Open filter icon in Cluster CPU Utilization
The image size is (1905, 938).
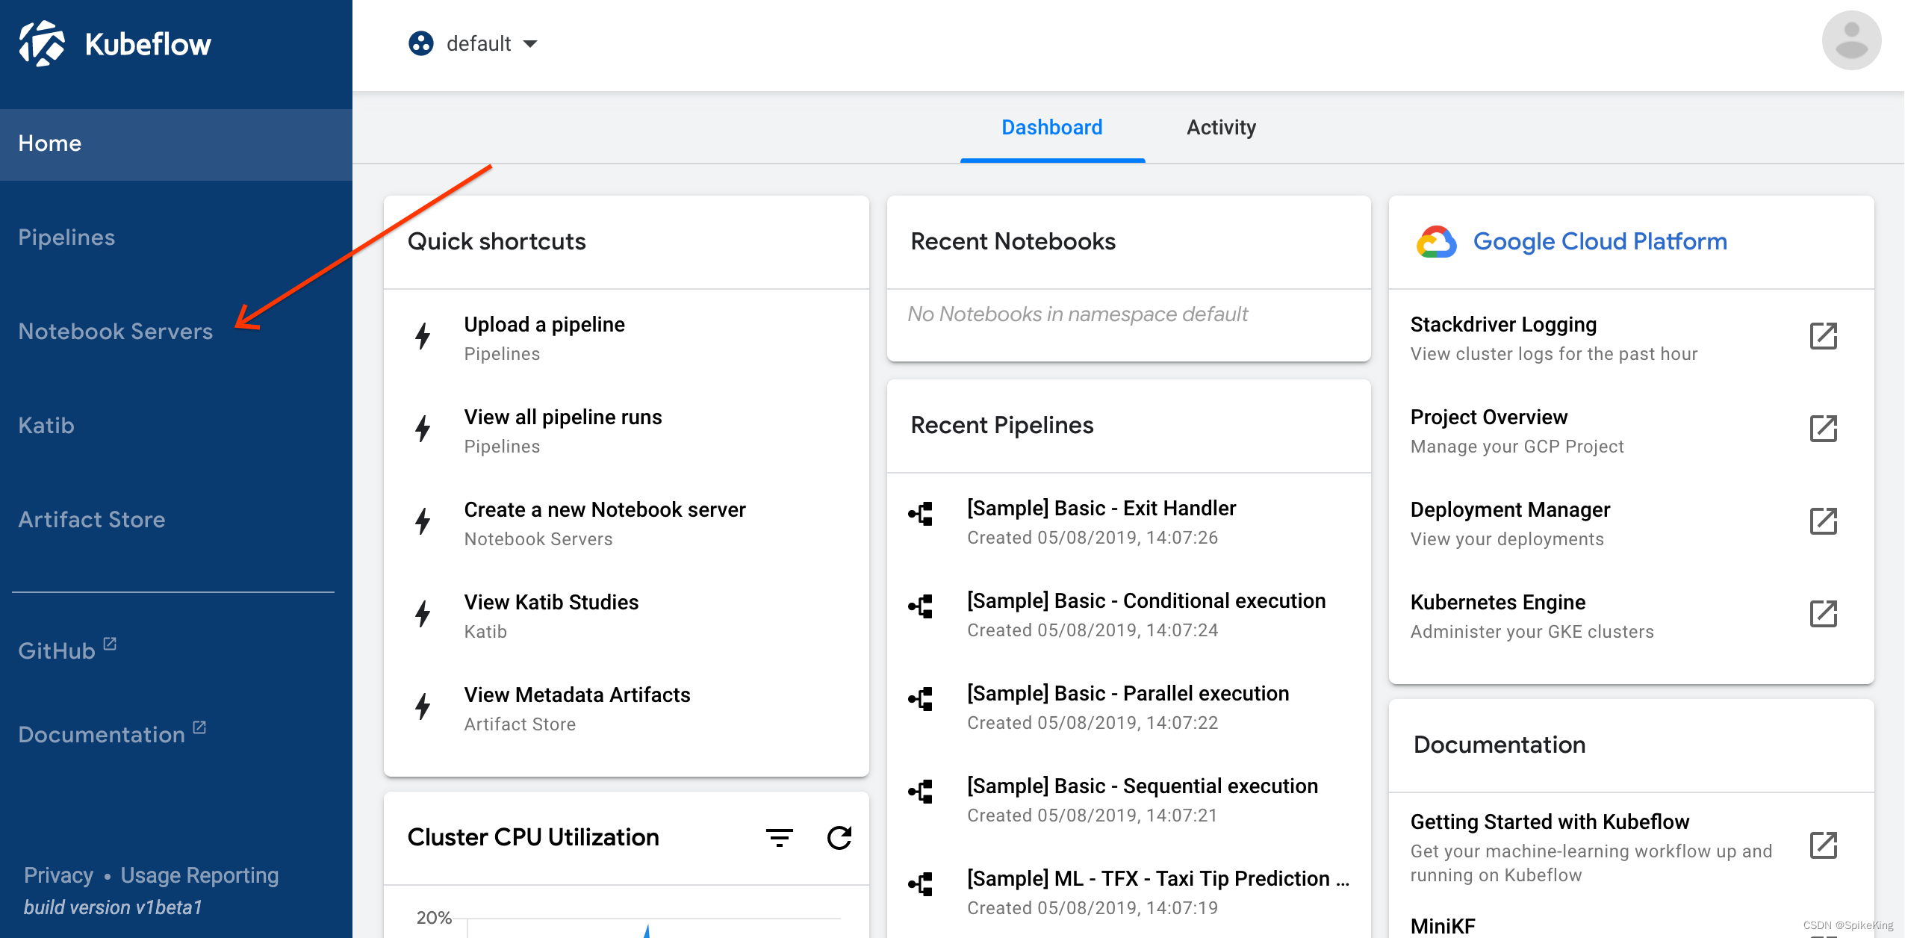780,838
